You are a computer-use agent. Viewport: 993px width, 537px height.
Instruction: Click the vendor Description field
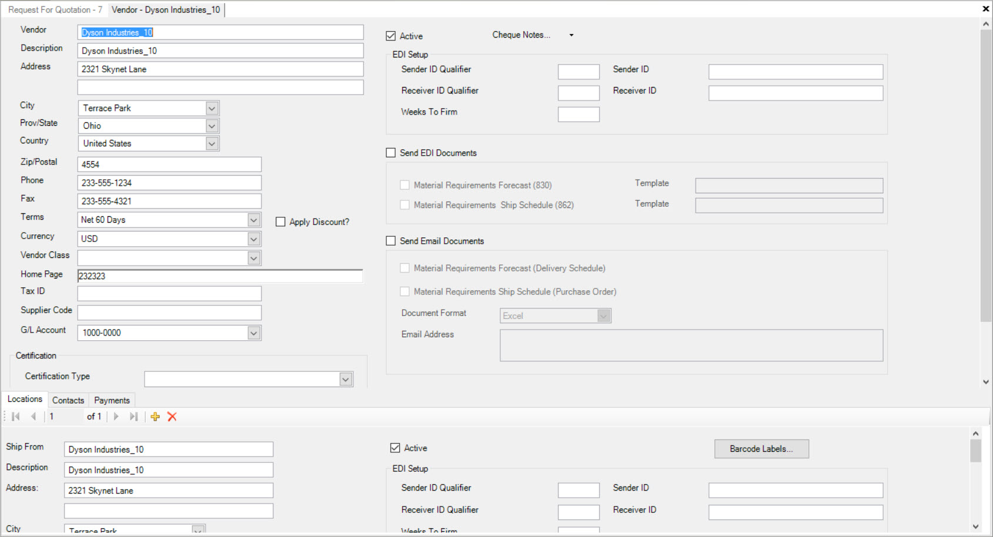(x=220, y=51)
